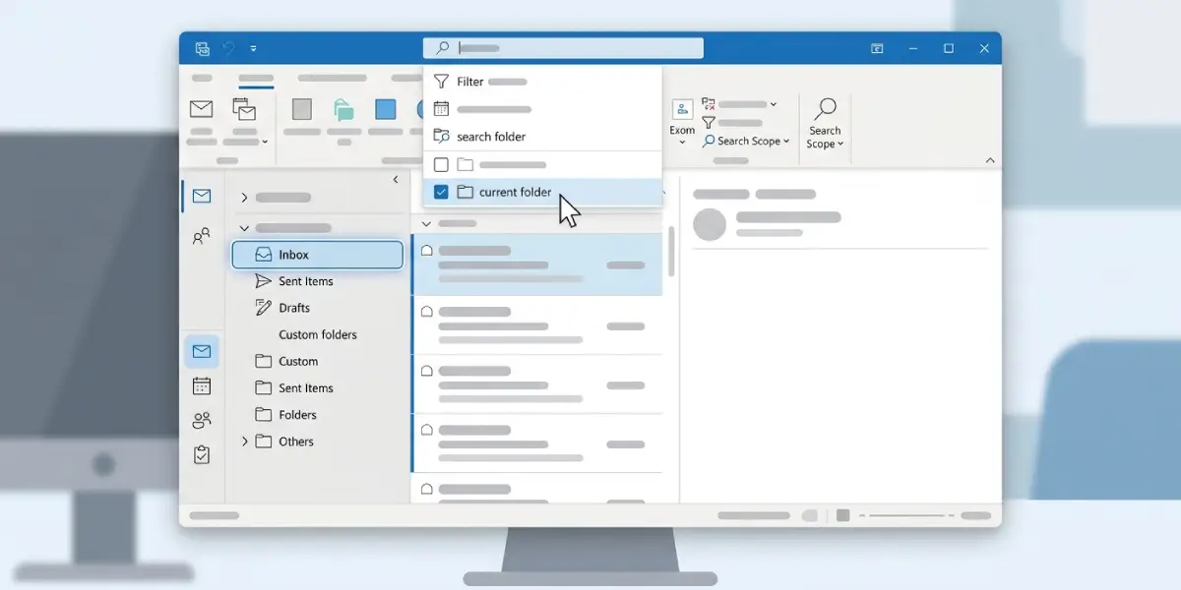Choose the search folder entry

click(x=542, y=137)
